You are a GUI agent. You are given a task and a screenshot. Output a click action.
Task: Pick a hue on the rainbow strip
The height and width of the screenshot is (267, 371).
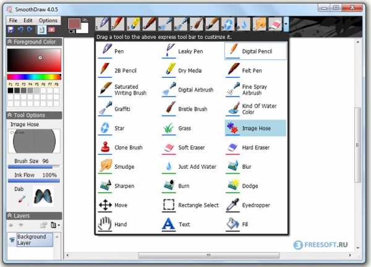pos(34,77)
